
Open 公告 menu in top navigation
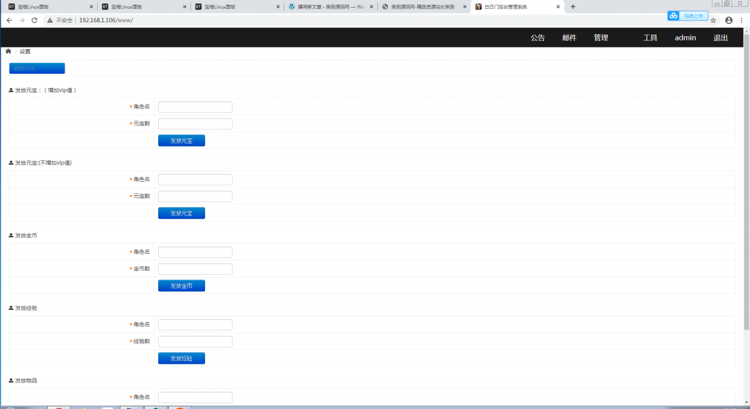(x=537, y=38)
